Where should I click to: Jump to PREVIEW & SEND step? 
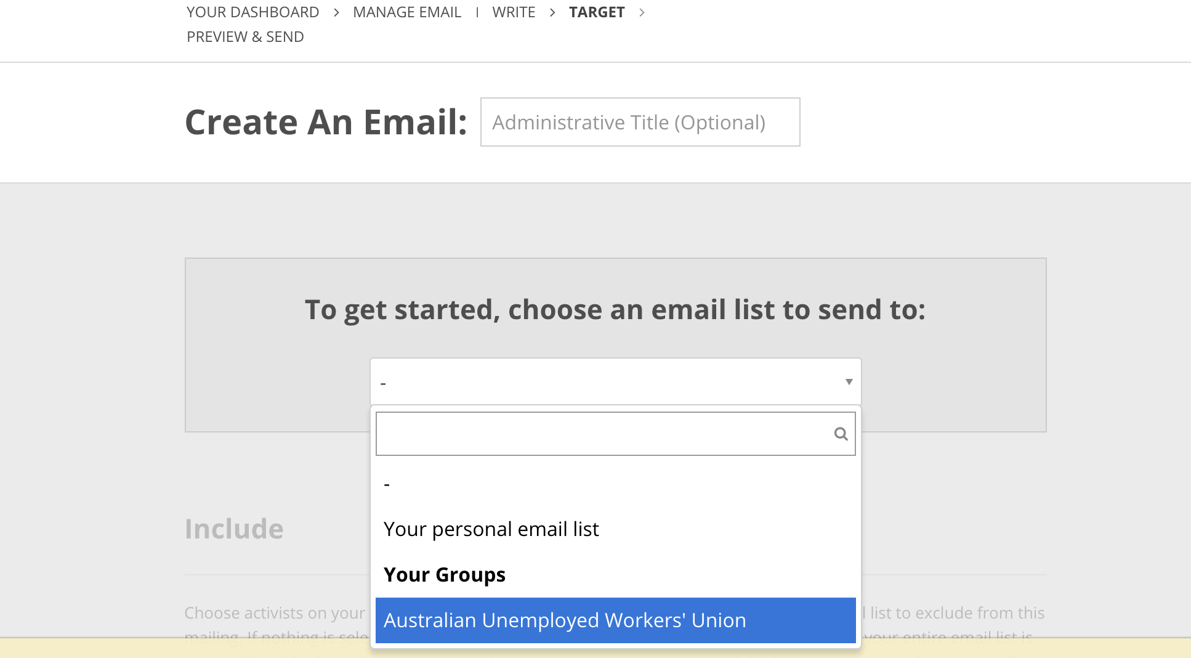point(245,37)
